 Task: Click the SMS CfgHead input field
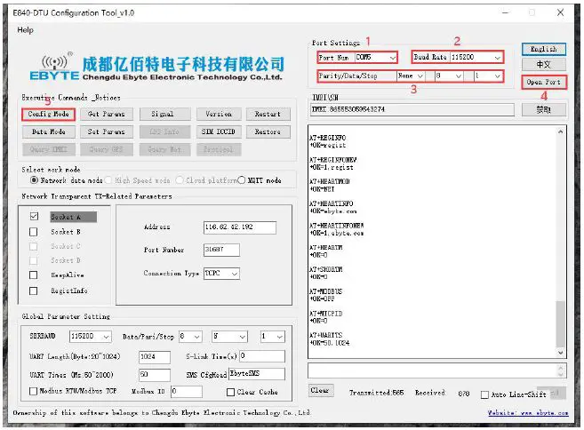pyautogui.click(x=257, y=374)
